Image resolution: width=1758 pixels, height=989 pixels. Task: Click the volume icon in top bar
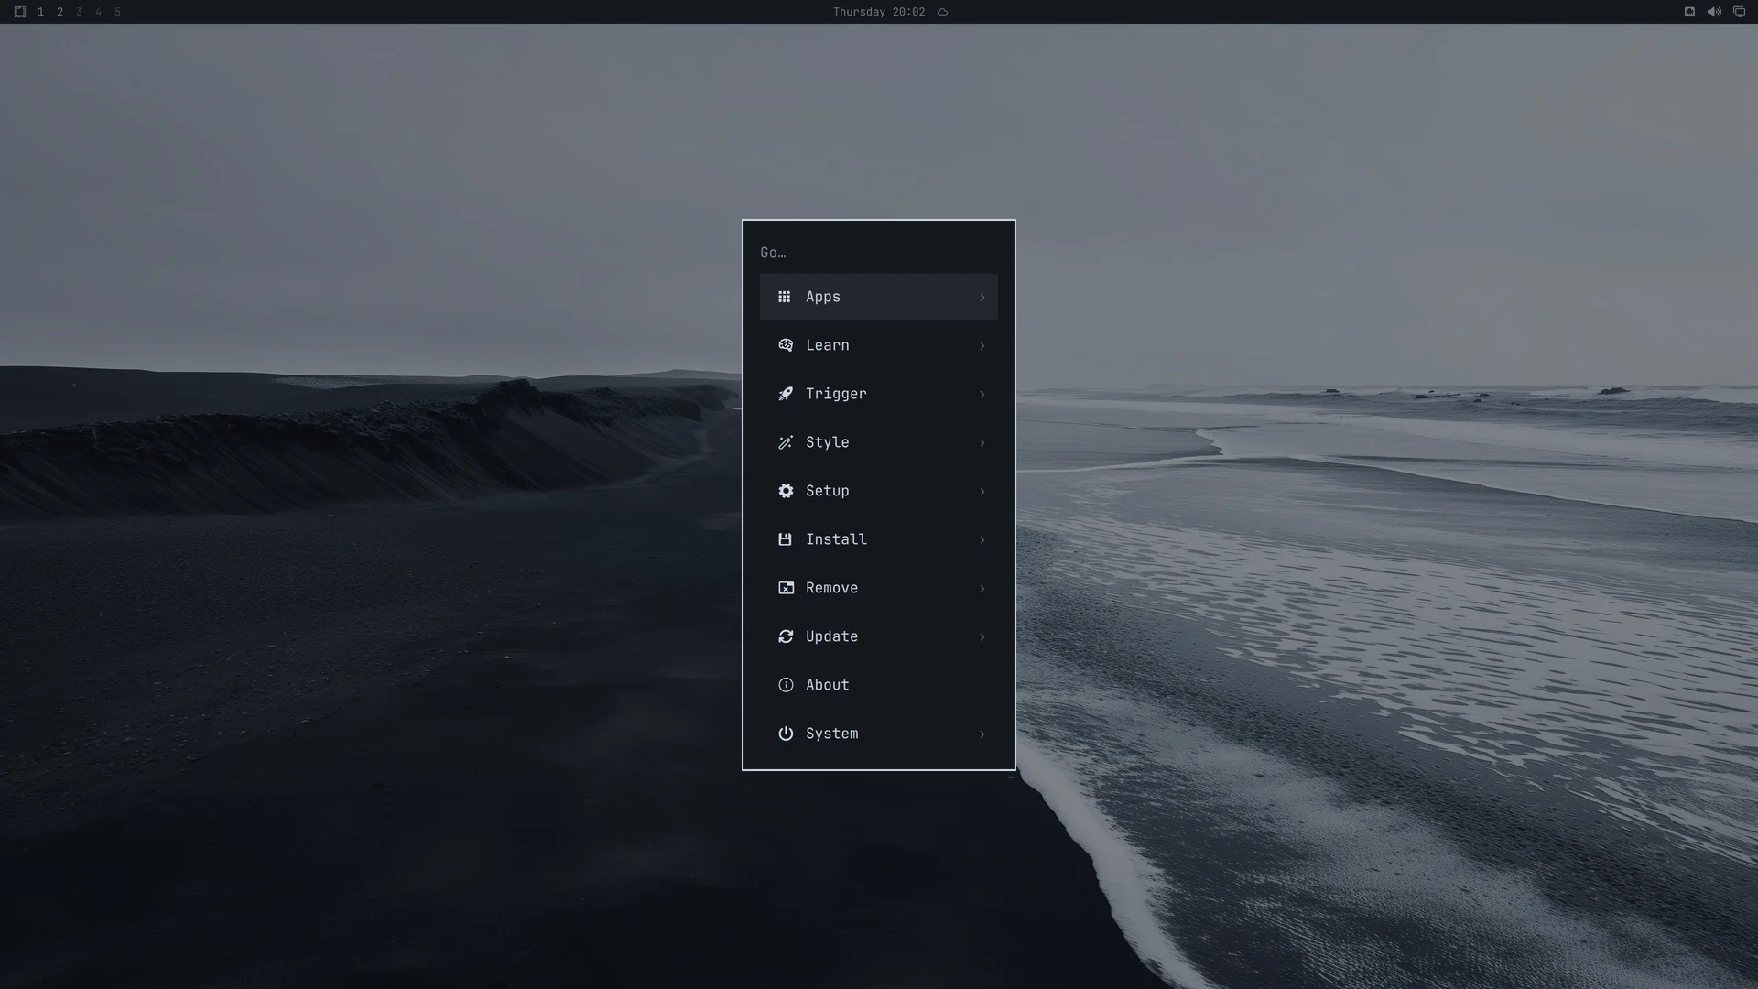1714,12
